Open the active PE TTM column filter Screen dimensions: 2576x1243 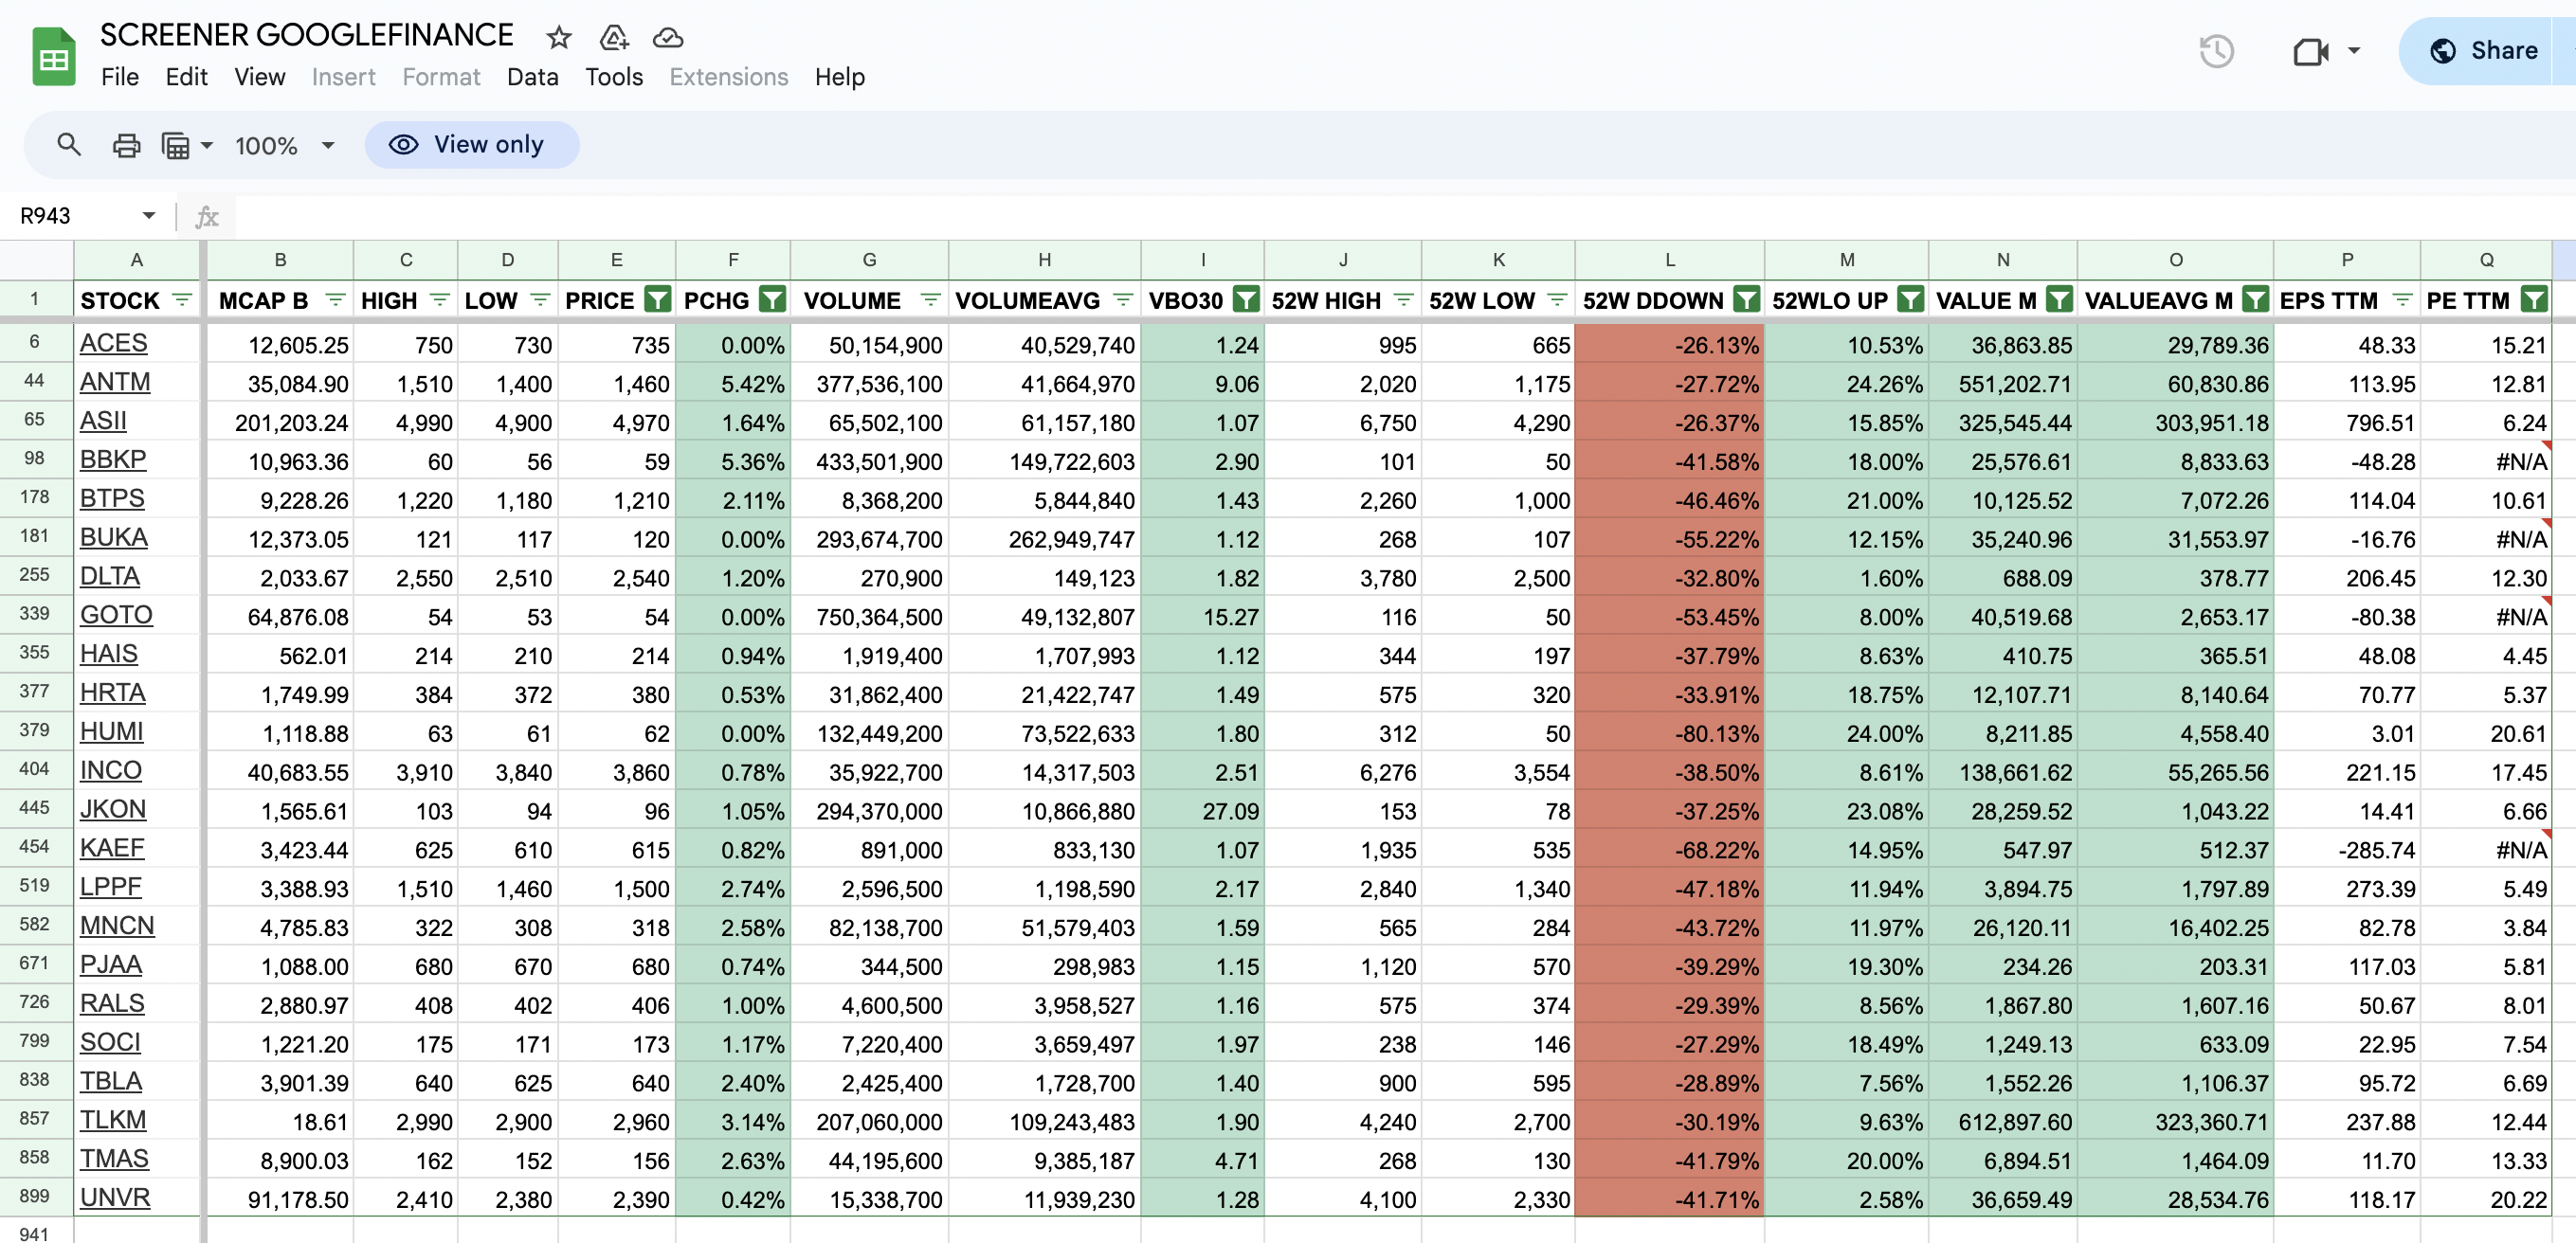coord(2534,299)
